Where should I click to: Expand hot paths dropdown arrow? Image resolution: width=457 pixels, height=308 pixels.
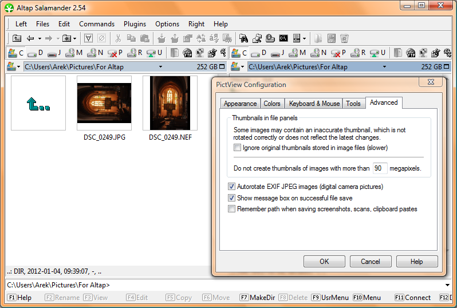coord(75,38)
